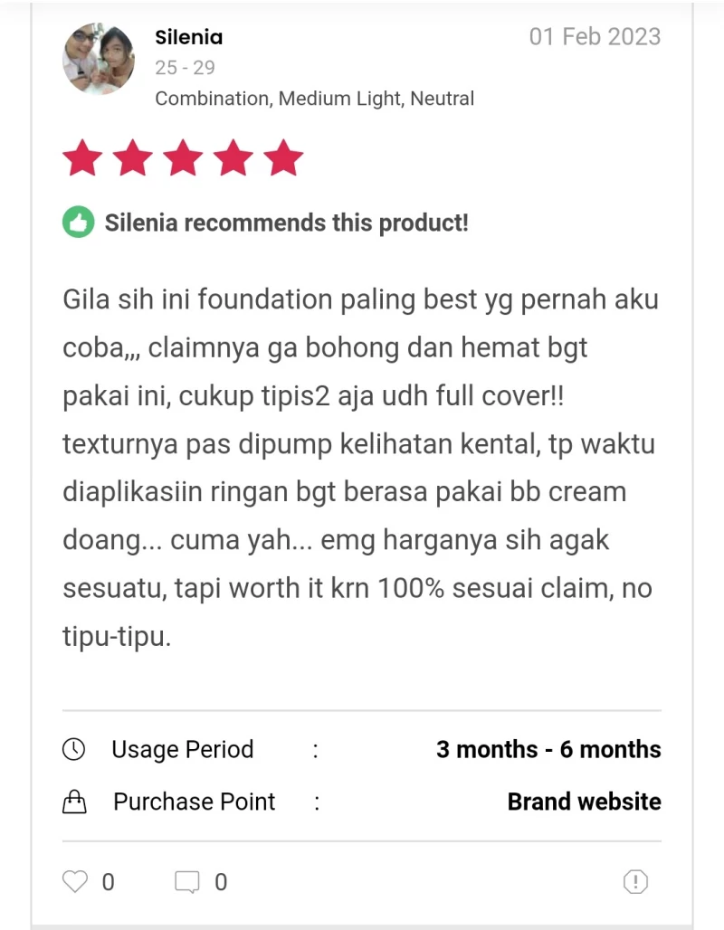724x930 pixels.
Task: Click the "Combination, Medium Light, Neutral" skin info
Action: 314,99
